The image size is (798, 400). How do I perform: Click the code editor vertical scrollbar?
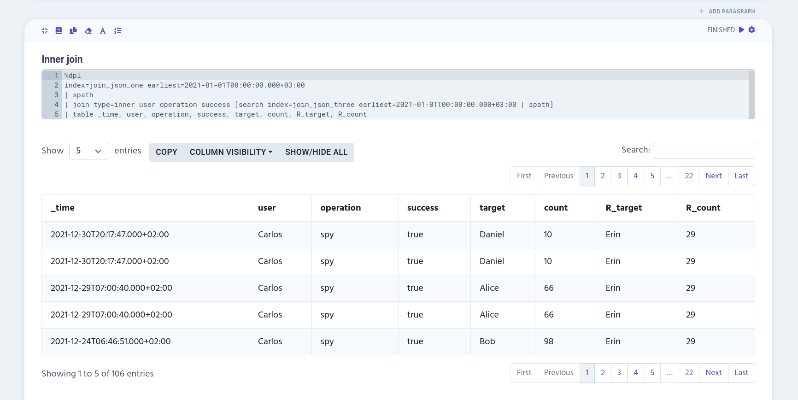tap(752, 94)
